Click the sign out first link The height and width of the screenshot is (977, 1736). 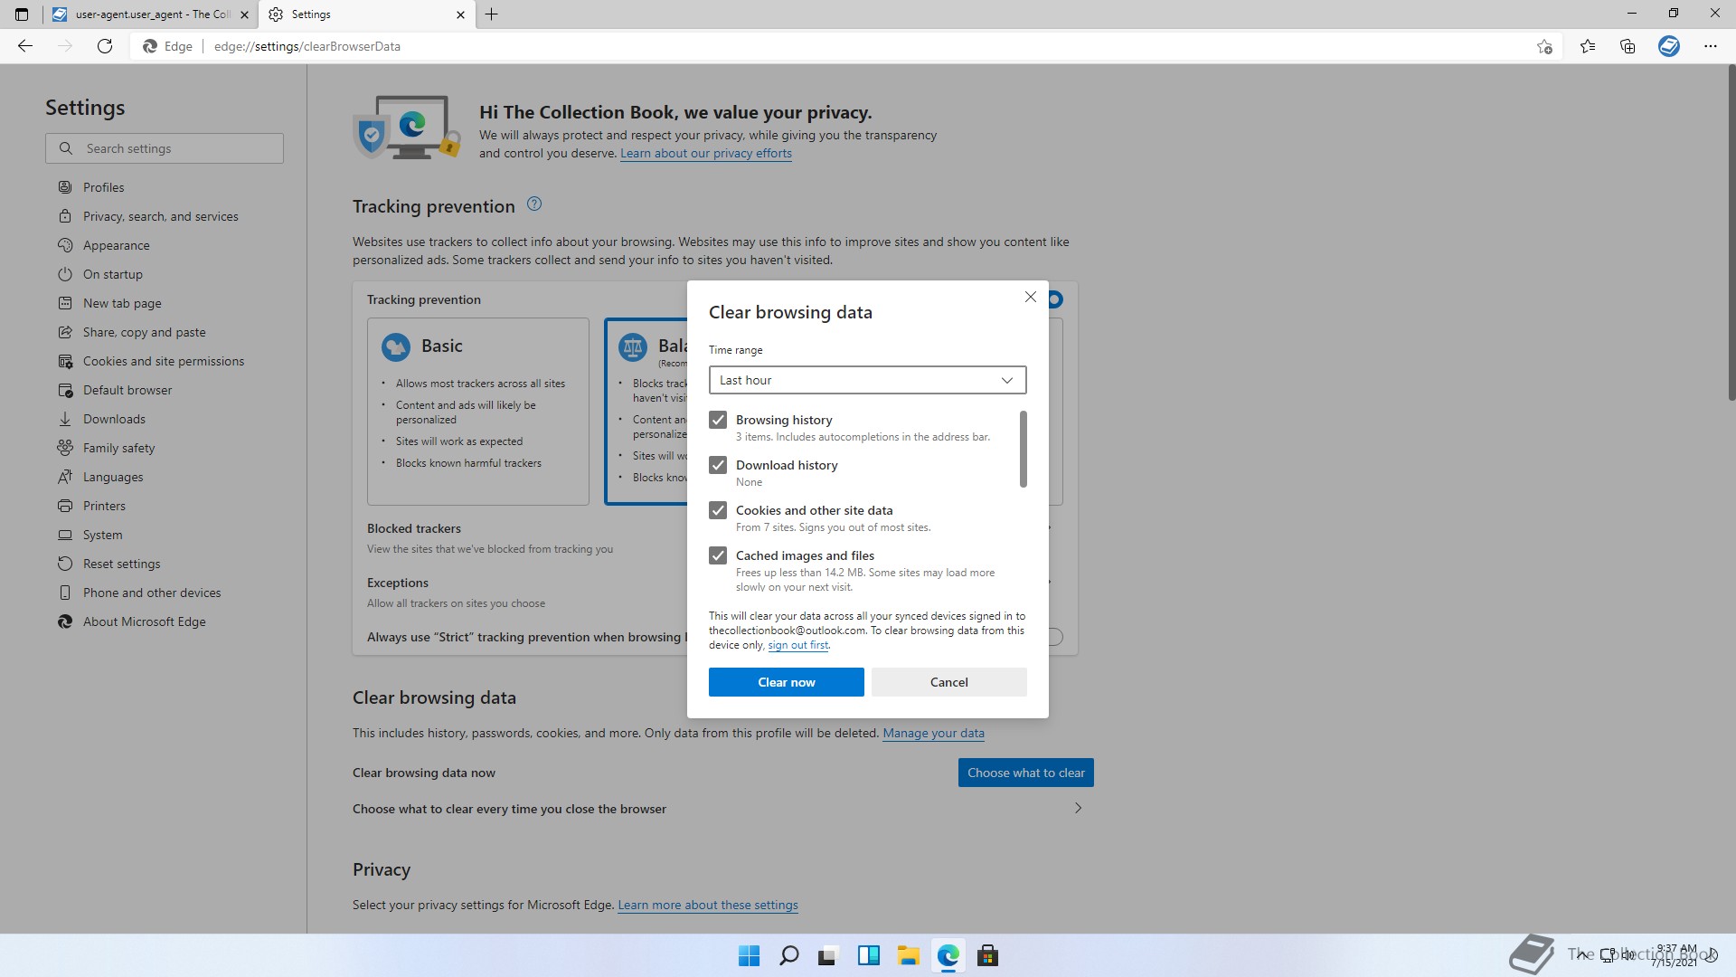797,645
